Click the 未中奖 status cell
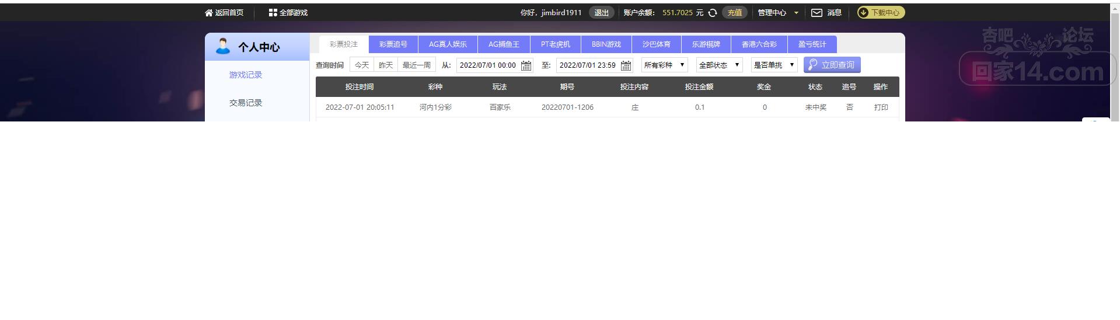Screen dimensions: 1120x320 816,107
